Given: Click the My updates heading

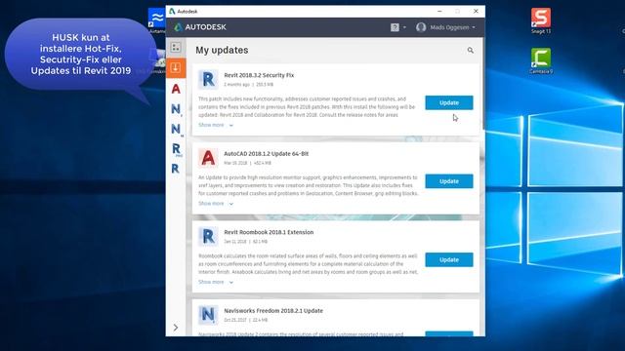Looking at the screenshot, I should pyautogui.click(x=222, y=50).
